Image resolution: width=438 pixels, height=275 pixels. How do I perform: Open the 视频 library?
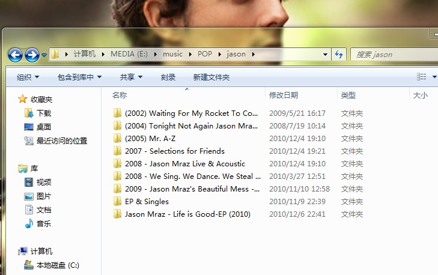click(44, 183)
